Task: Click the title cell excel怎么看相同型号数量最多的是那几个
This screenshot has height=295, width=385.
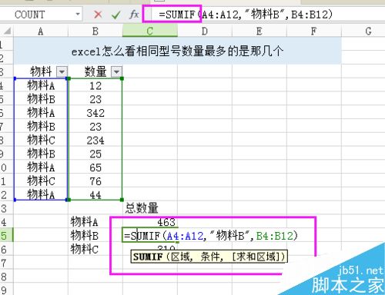Action: point(177,51)
